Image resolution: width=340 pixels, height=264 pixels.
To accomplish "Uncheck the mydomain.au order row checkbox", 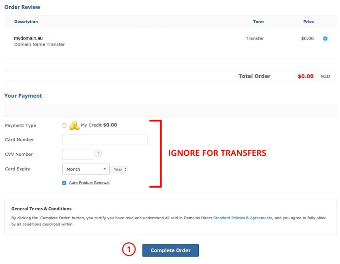I will tap(325, 39).
